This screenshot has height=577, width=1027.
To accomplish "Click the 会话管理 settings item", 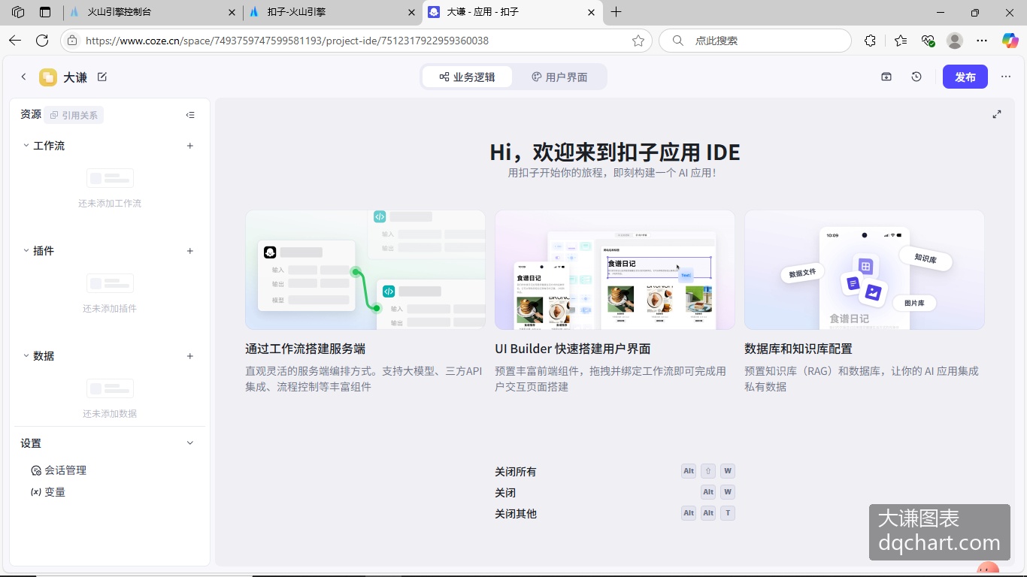I will click(x=59, y=470).
